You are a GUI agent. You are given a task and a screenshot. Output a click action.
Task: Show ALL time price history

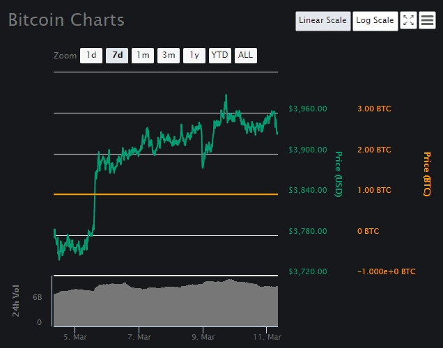pyautogui.click(x=245, y=55)
